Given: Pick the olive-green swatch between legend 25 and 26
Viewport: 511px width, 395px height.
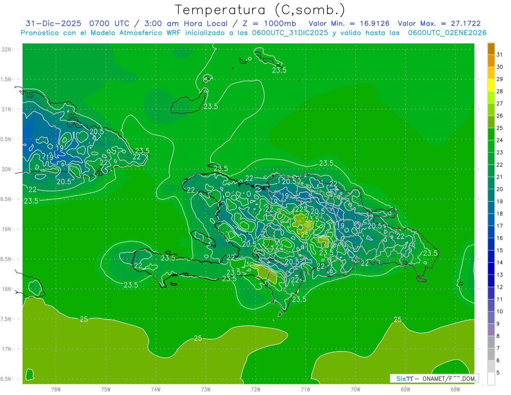Looking at the screenshot, I should 491,122.
